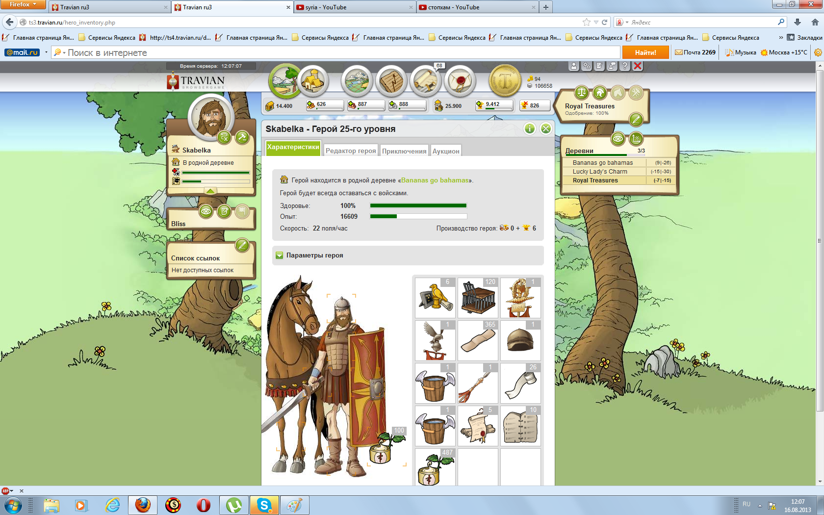Select the stone tablets item with 10
824x515 pixels.
(520, 426)
